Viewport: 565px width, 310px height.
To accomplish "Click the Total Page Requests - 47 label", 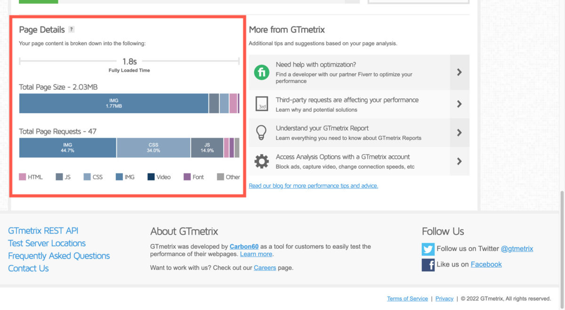I will pyautogui.click(x=57, y=131).
